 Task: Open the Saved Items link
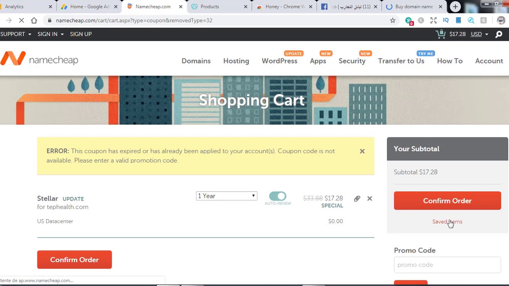[447, 222]
